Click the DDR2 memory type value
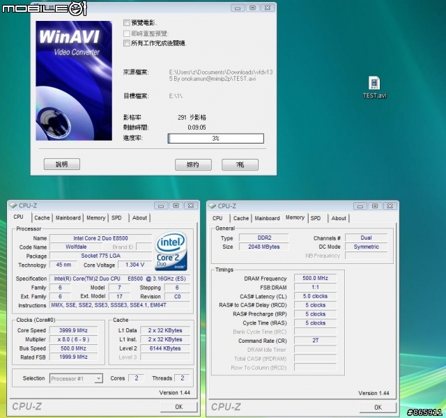The image size is (446, 418). click(264, 238)
